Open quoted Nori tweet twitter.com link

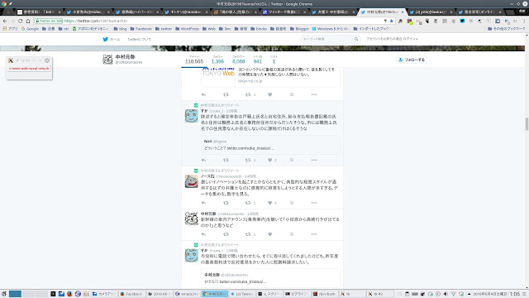[250, 148]
